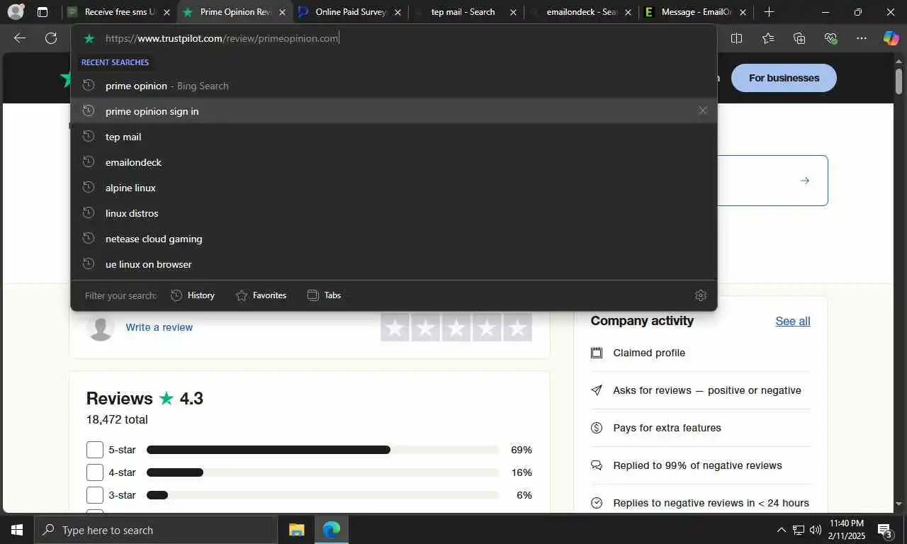Open the network icon in system tray
The height and width of the screenshot is (544, 907).
point(799,530)
